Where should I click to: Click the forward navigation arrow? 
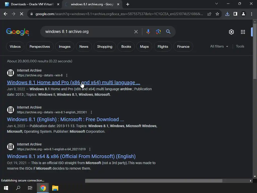pyautogui.click(x=14, y=14)
